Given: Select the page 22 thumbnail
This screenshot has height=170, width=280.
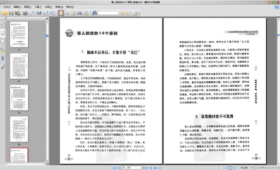Looking at the screenshot, I should pos(19,66).
